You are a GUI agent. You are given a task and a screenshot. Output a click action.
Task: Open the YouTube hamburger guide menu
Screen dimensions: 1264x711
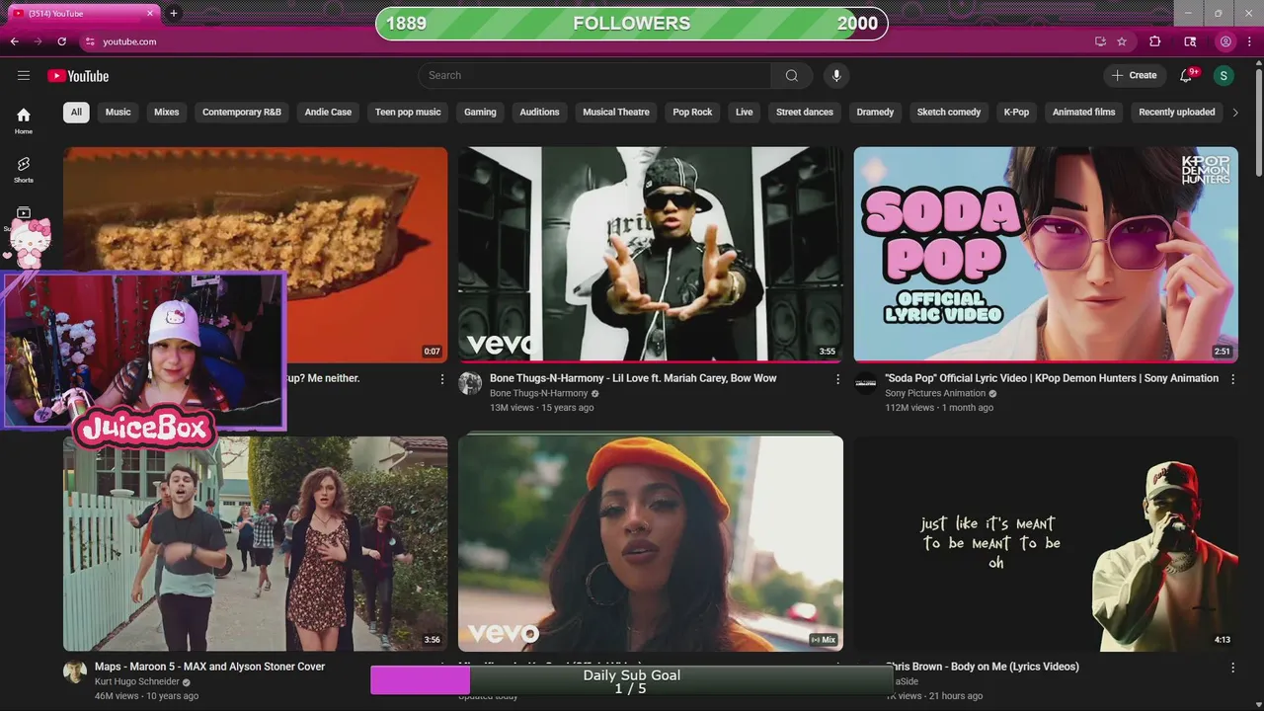point(24,76)
